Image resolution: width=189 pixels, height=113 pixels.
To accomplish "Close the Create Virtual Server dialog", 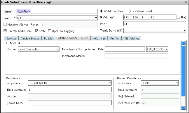I will [x=186, y=2].
